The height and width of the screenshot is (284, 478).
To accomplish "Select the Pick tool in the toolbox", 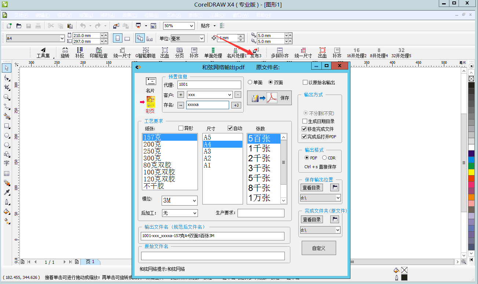I will (7, 68).
